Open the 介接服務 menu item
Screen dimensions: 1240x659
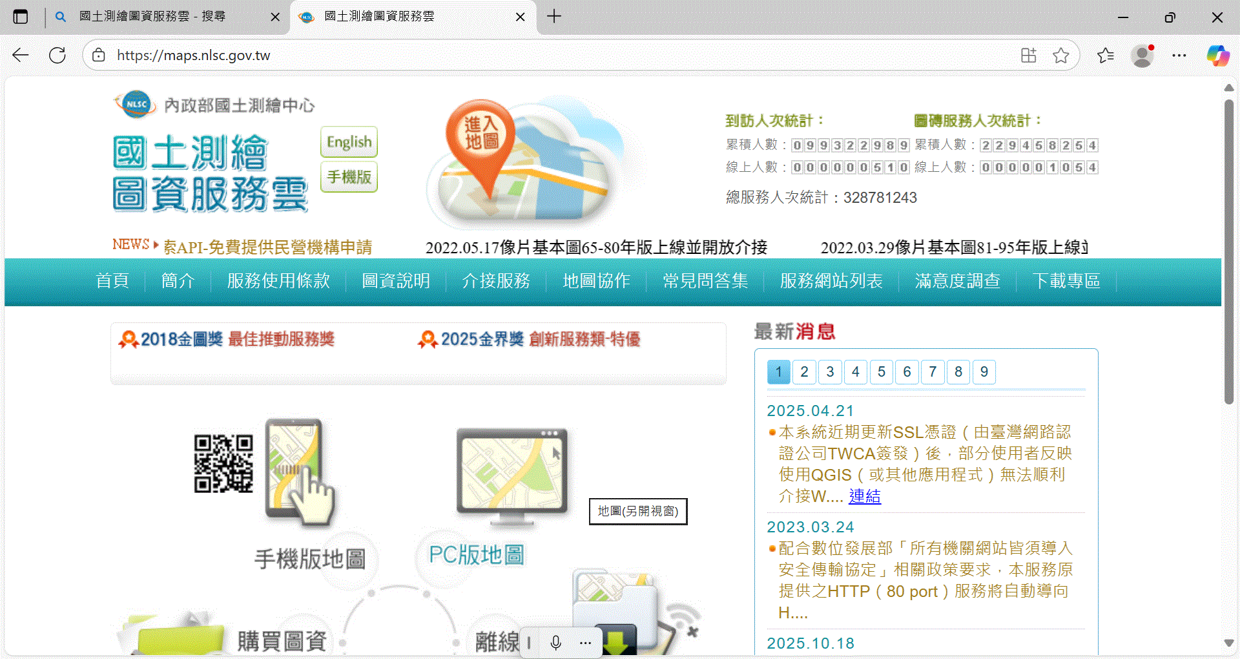(496, 281)
